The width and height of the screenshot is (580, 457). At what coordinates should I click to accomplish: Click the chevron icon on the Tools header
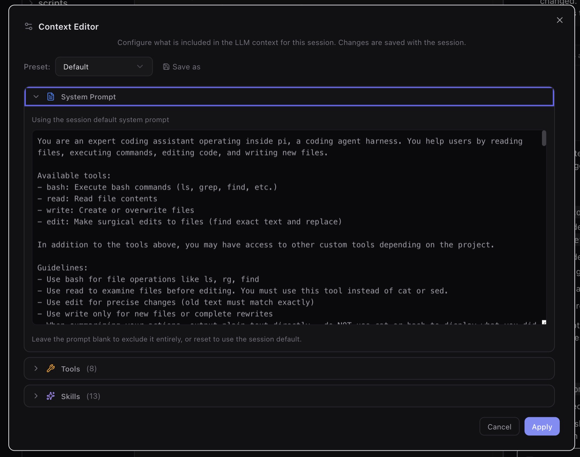click(x=36, y=368)
